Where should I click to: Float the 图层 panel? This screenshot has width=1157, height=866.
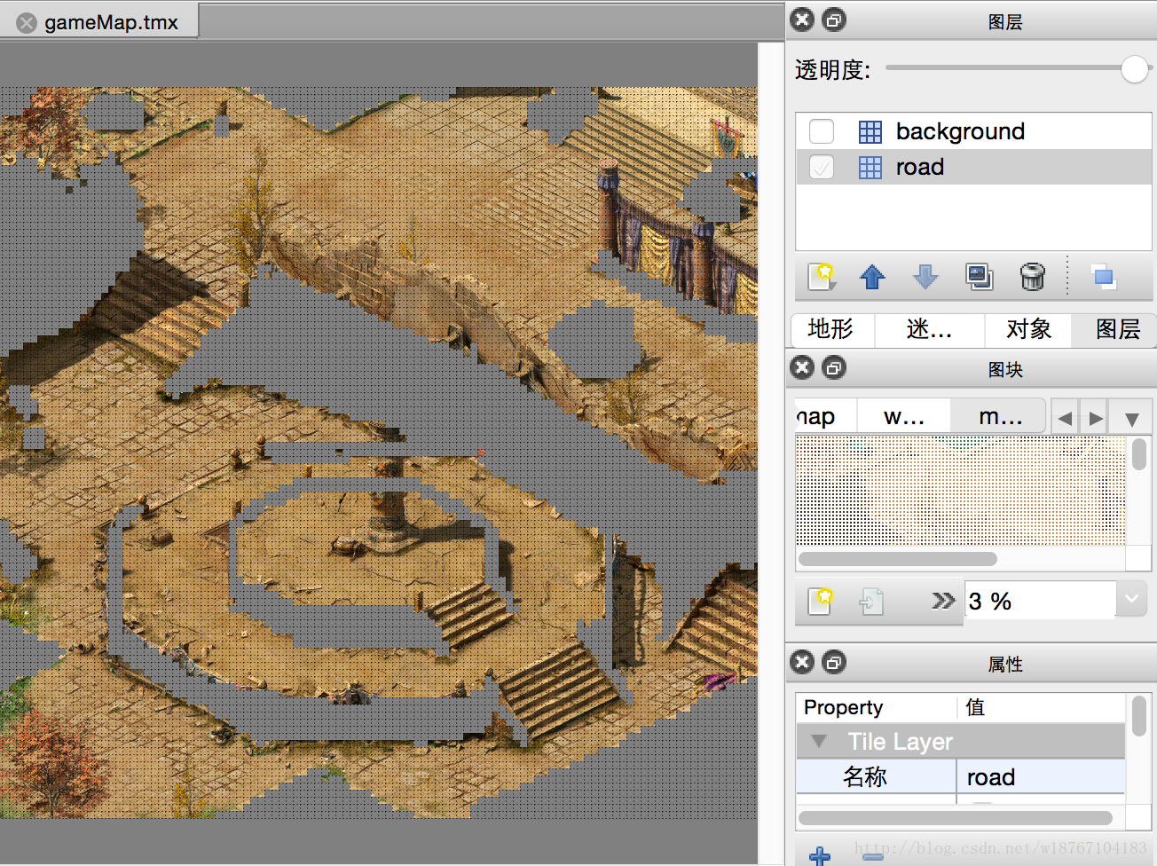point(834,20)
